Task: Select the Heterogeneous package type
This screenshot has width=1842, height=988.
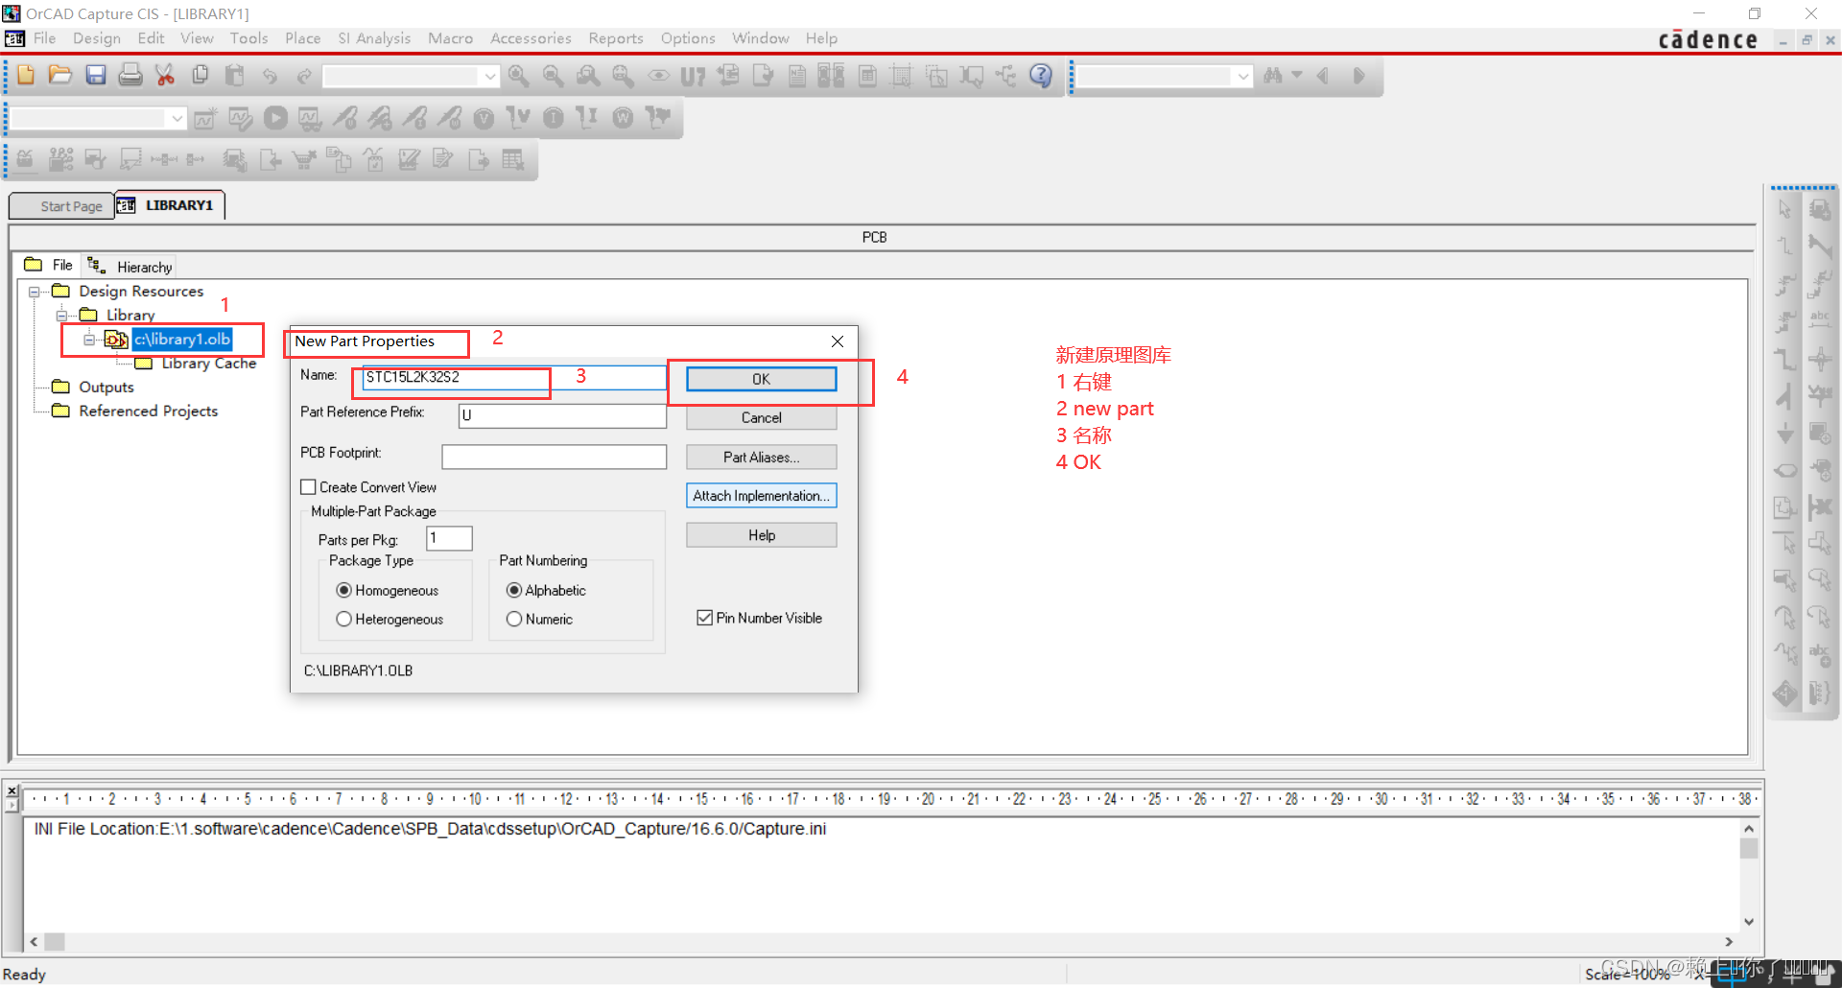Action: coord(343,619)
